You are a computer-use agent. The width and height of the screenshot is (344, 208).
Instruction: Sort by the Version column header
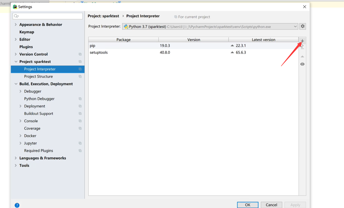pos(194,40)
